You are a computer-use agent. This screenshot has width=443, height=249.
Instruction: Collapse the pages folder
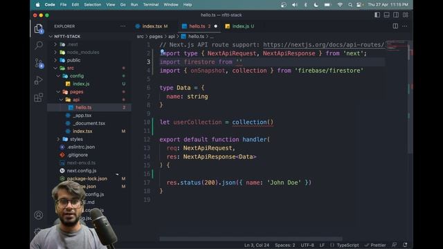tap(89, 92)
